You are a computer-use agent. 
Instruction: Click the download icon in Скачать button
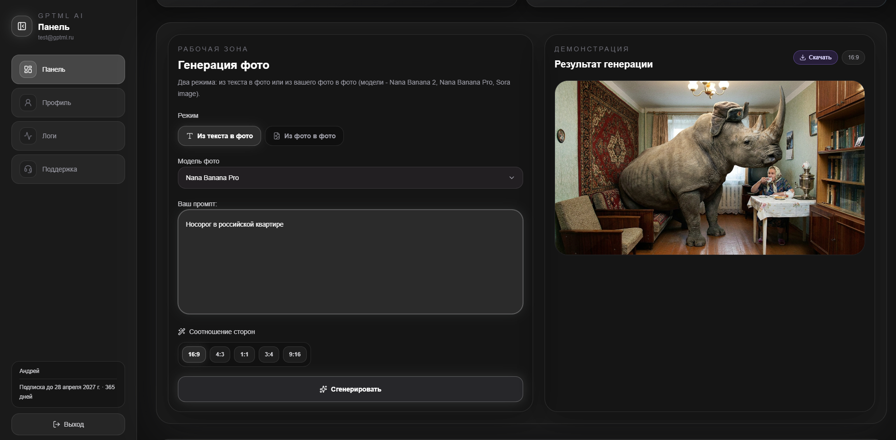[x=803, y=57]
